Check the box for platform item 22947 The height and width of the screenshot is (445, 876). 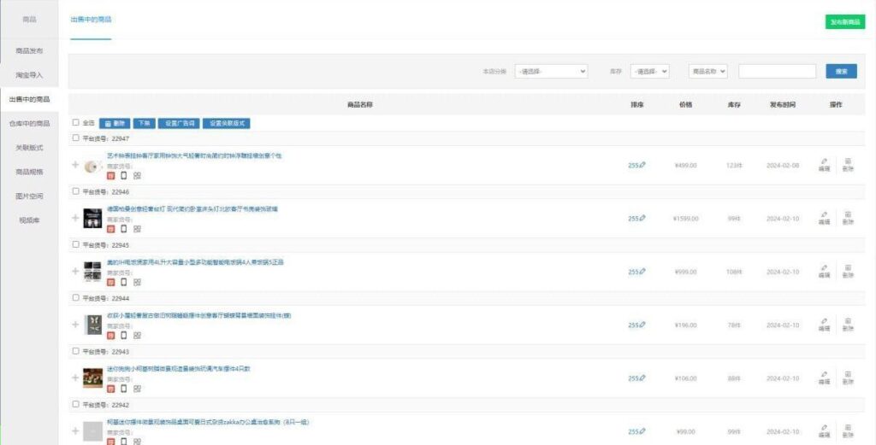click(76, 138)
